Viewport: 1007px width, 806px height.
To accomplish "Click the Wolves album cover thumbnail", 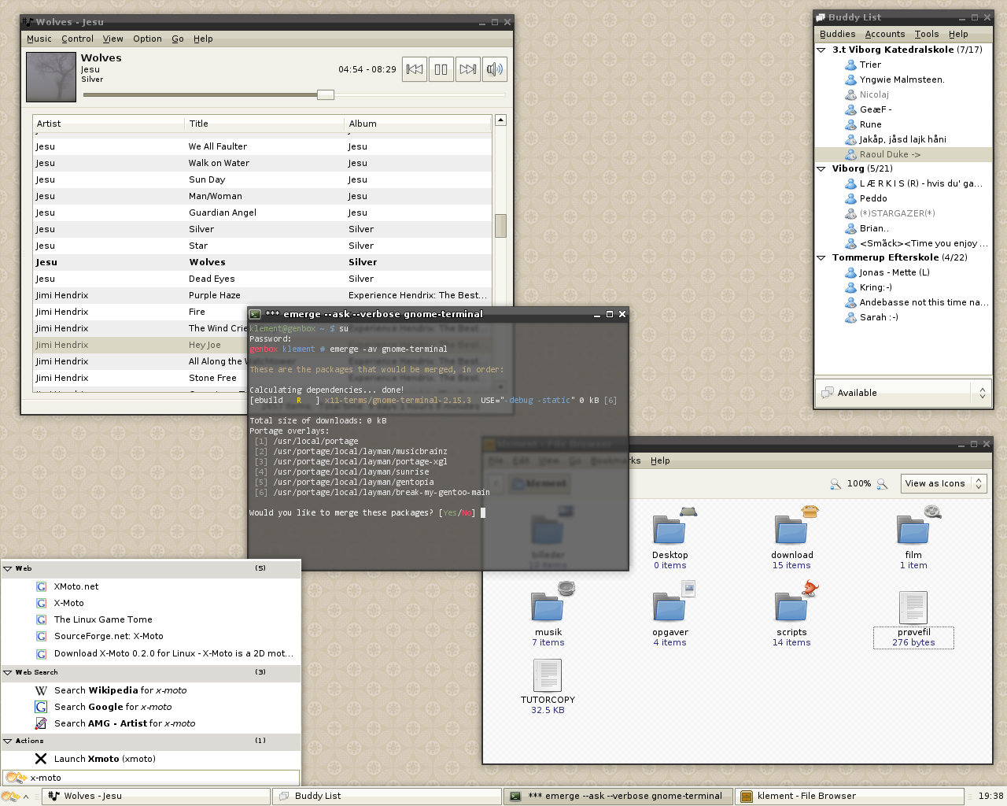I will (x=51, y=76).
